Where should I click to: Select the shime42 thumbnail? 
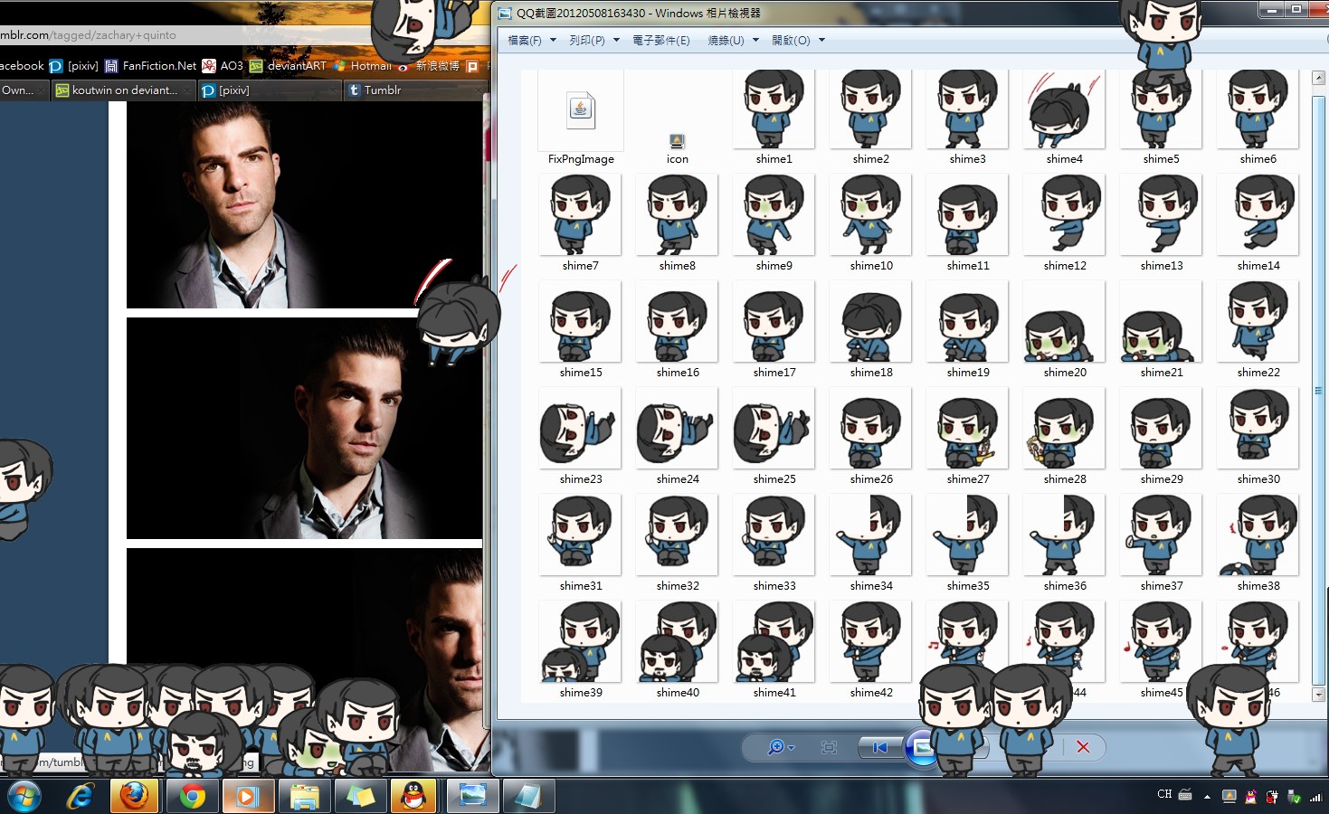(x=870, y=642)
